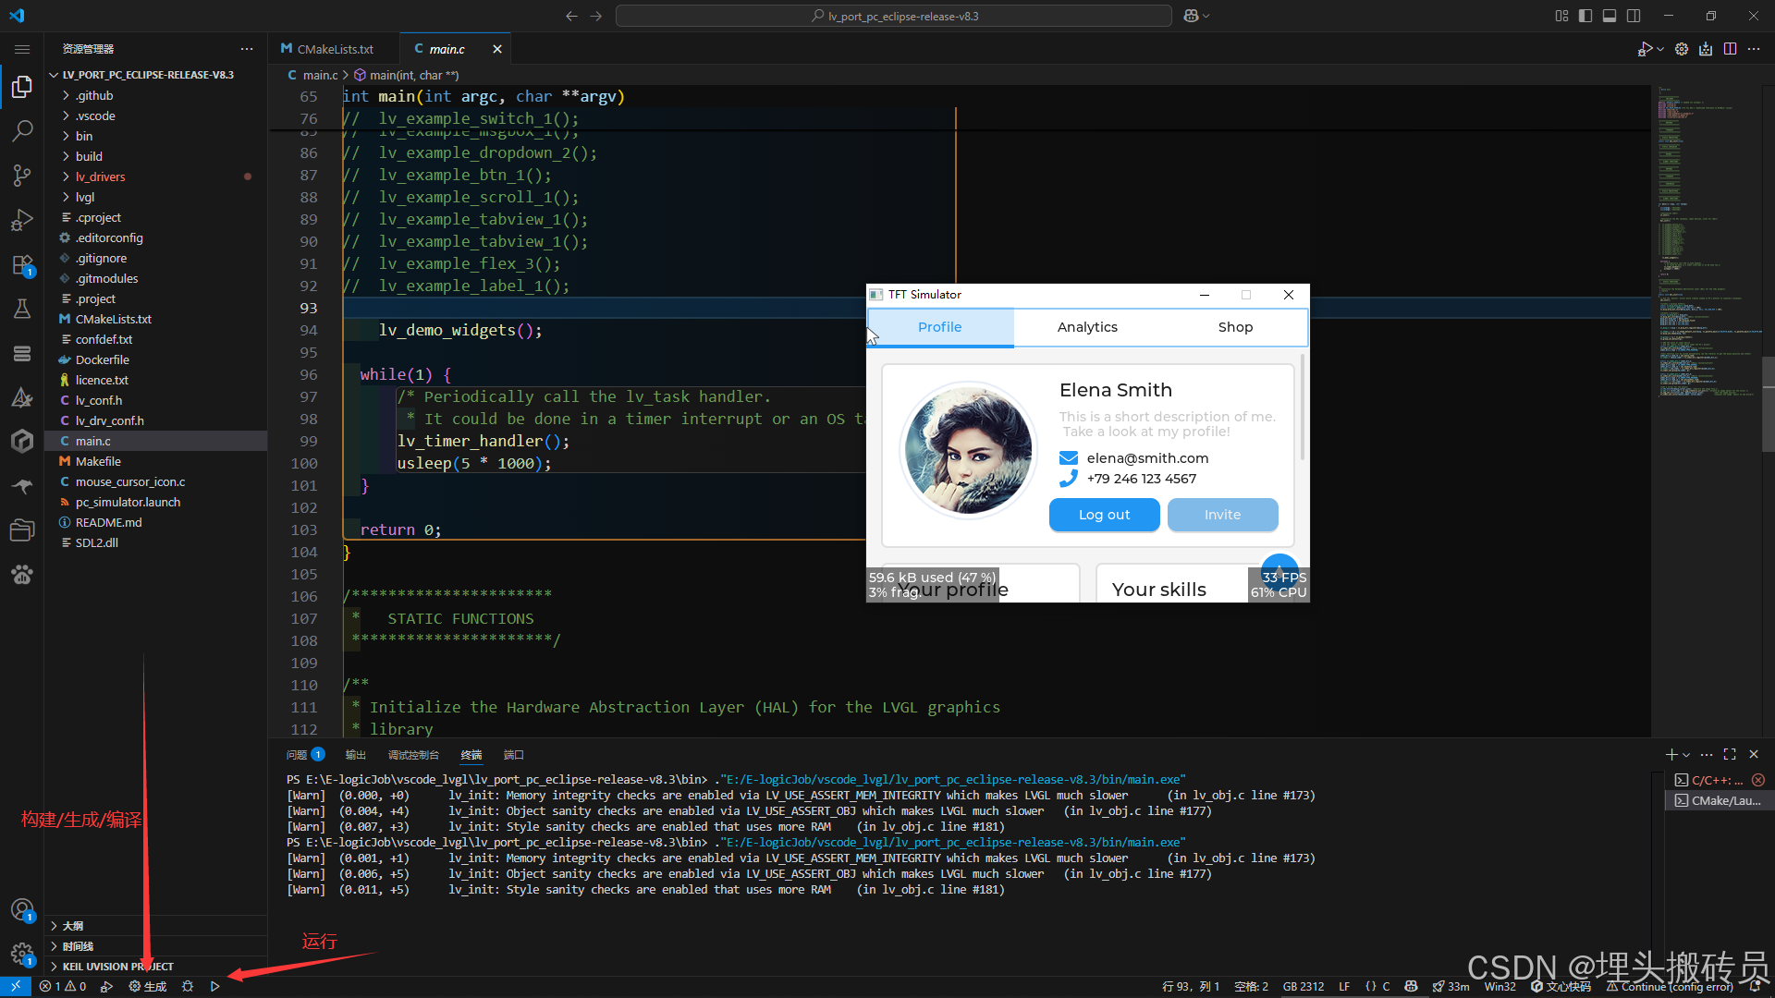1775x998 pixels.
Task: Toggle the panel layout in the title bar
Action: point(1610,16)
